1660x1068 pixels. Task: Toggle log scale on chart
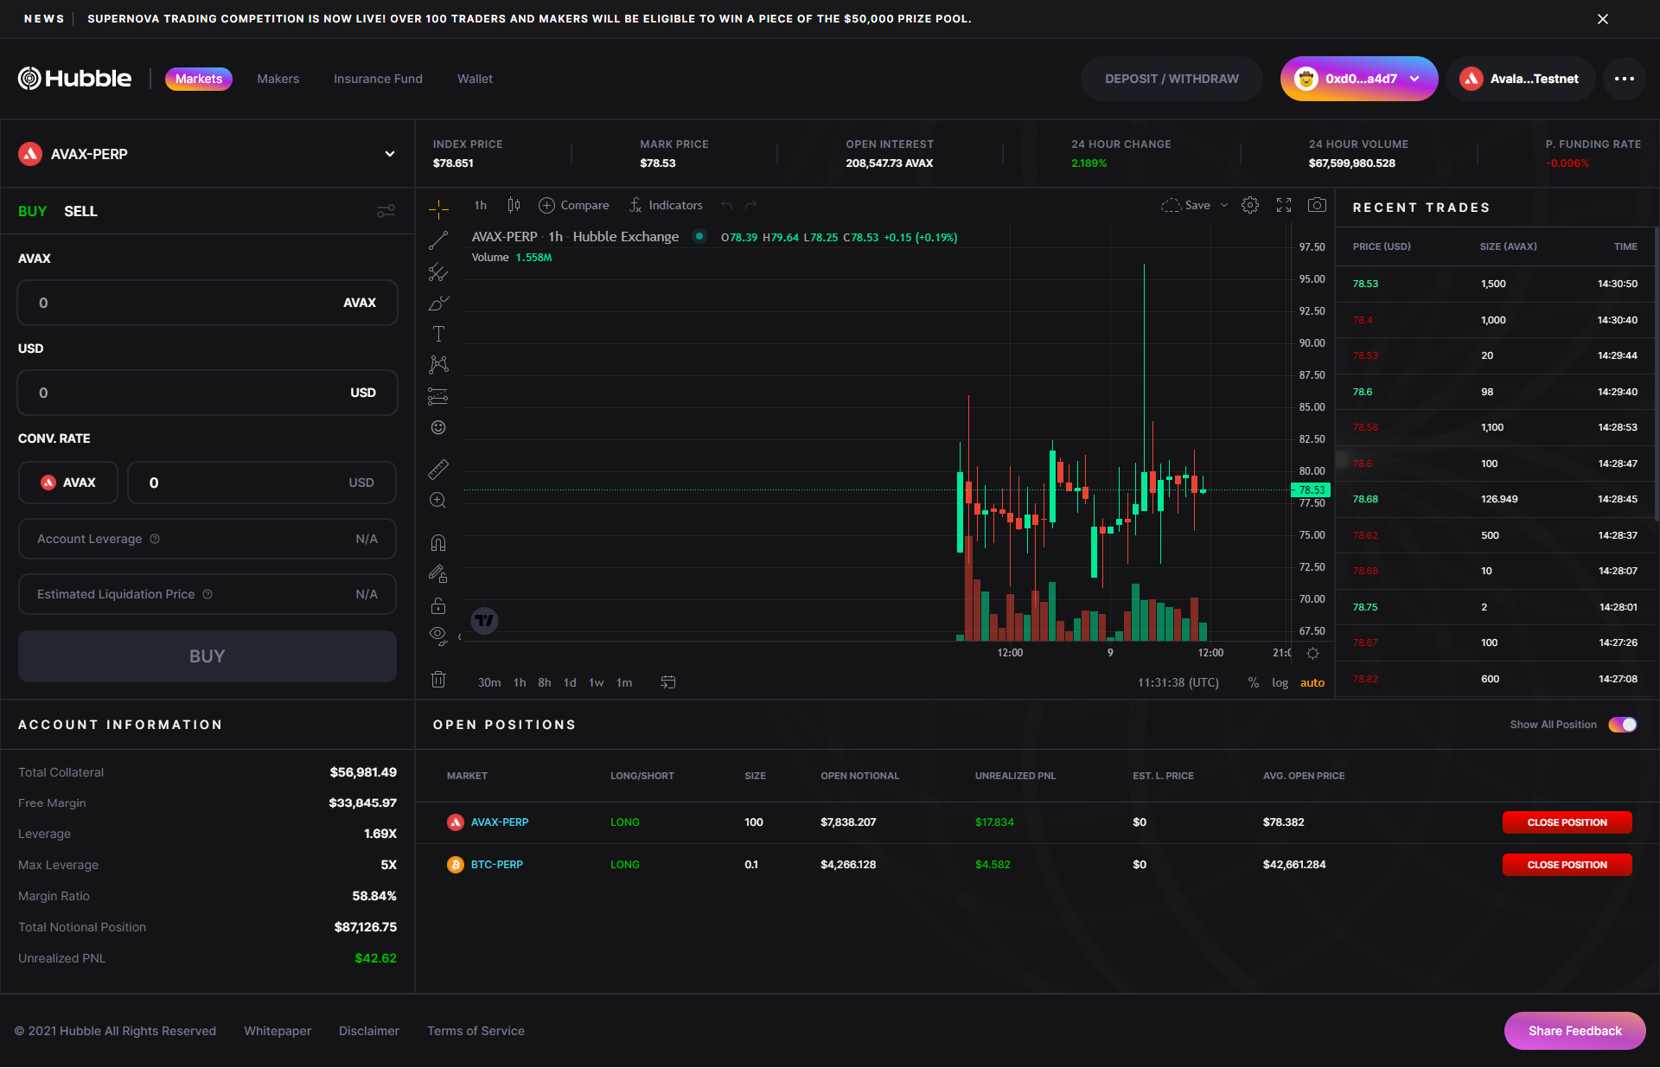click(x=1280, y=682)
